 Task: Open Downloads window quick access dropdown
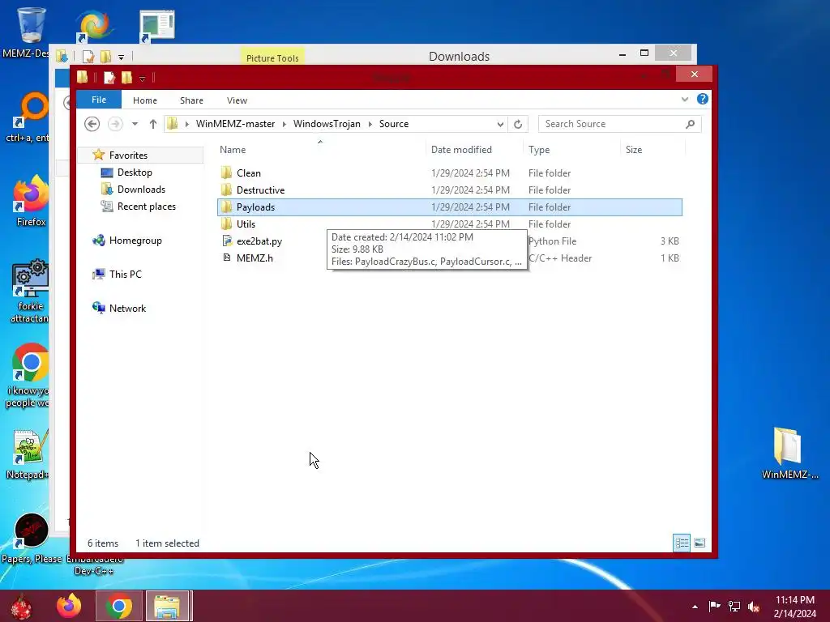[x=122, y=57]
